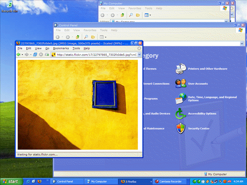247x185 pixels.
Task: Click the Firefox toolbar icon left of the address bar
Action: (x=47, y=55)
